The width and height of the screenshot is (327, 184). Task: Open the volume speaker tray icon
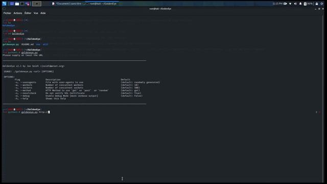(295, 4)
